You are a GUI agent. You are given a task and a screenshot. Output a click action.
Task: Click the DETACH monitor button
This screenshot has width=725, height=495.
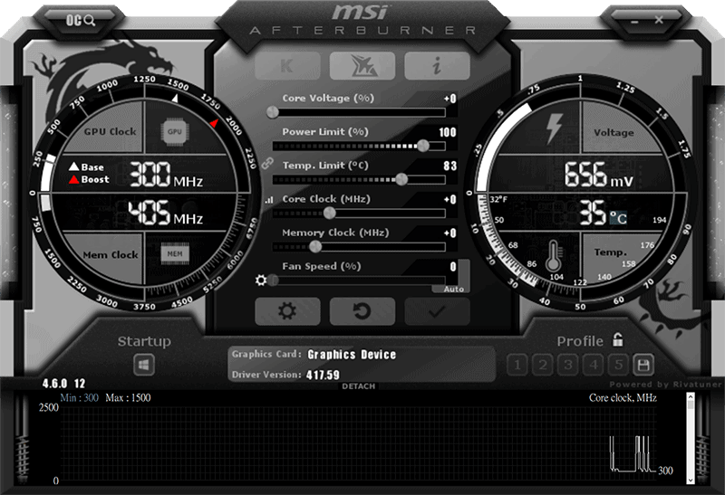(x=358, y=386)
